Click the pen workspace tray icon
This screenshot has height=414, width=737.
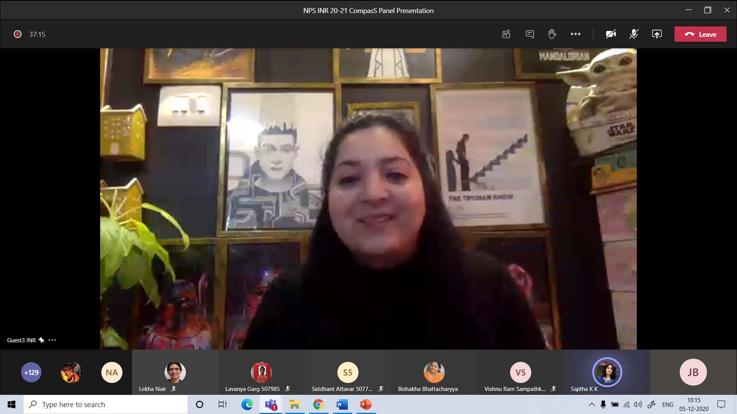pos(651,404)
